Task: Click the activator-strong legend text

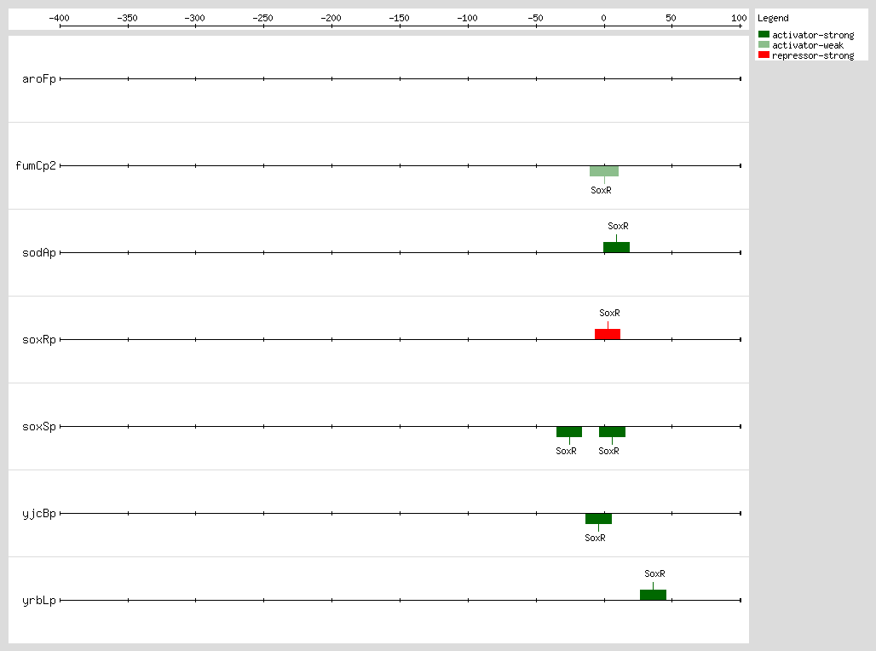Action: [x=813, y=35]
